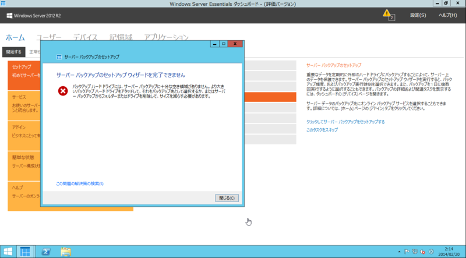Viewport: 466px width, 258px height.
Task: Click the red error X icon in dialog
Action: tap(63, 91)
